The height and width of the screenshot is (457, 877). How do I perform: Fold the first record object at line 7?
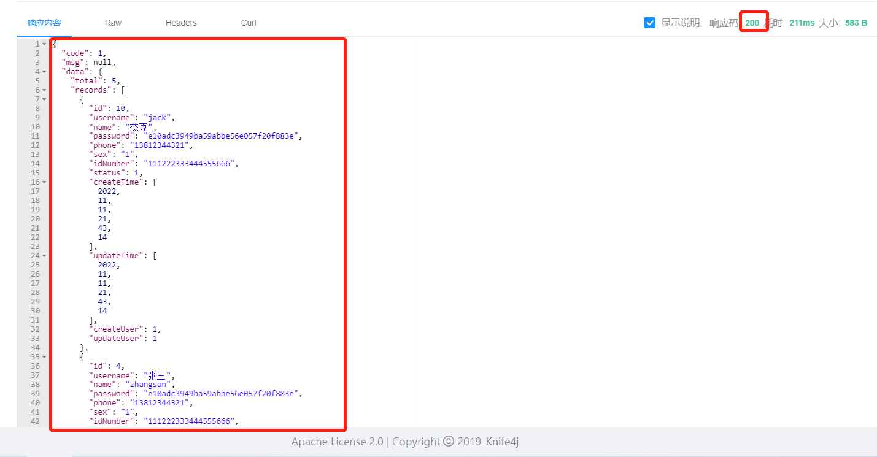click(44, 99)
